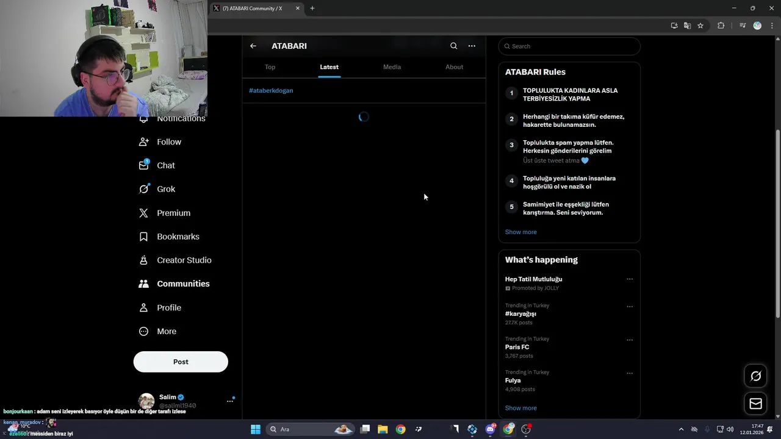Screen dimensions: 781x439
Task: Open the browser Extensions puzzle icon
Action: tap(721, 26)
